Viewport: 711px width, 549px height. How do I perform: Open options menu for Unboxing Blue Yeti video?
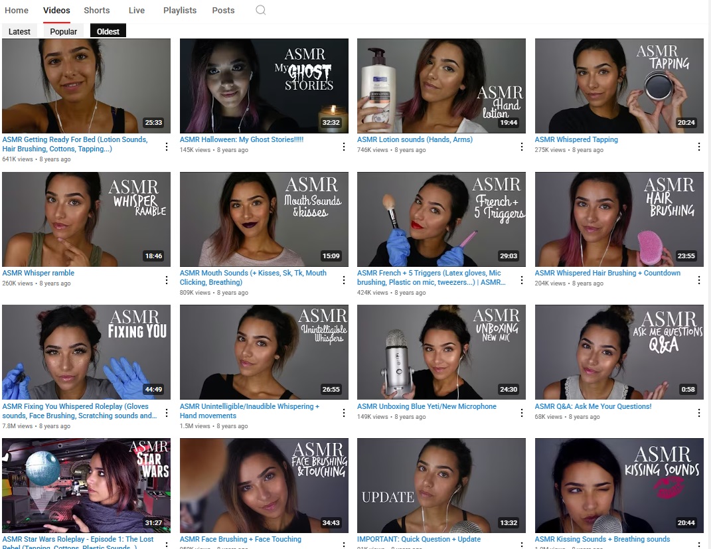521,413
